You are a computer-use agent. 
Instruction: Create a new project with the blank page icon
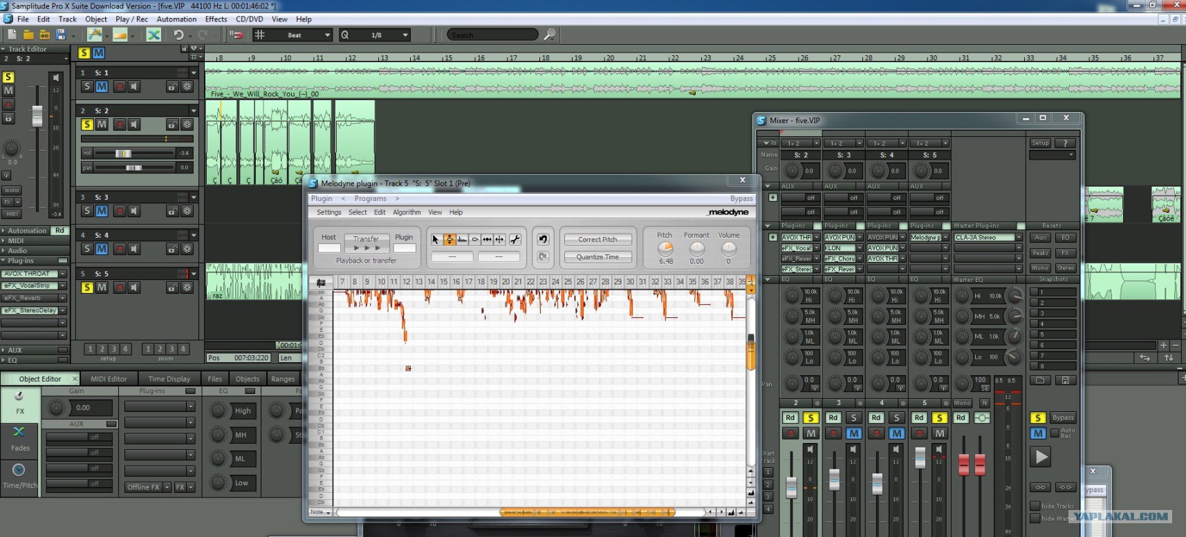tap(12, 35)
